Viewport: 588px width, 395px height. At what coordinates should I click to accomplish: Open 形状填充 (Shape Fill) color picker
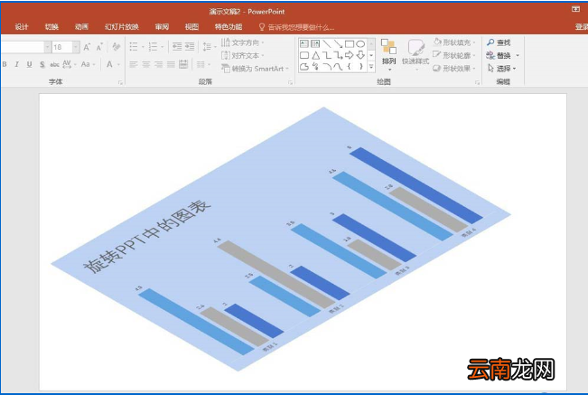pyautogui.click(x=453, y=42)
